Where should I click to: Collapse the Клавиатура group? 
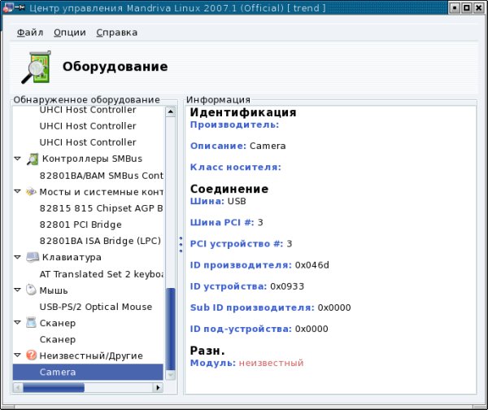pyautogui.click(x=18, y=257)
